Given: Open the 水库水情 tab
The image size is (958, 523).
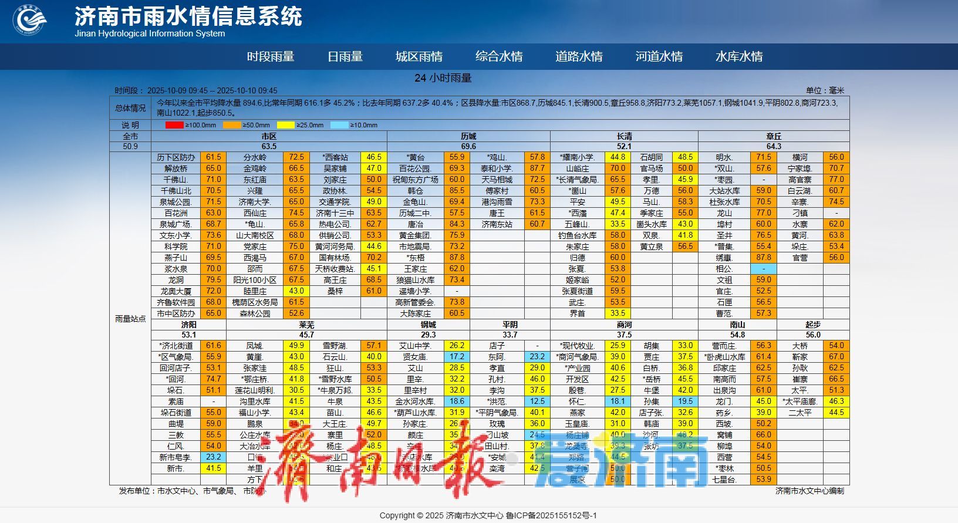Looking at the screenshot, I should click(739, 56).
